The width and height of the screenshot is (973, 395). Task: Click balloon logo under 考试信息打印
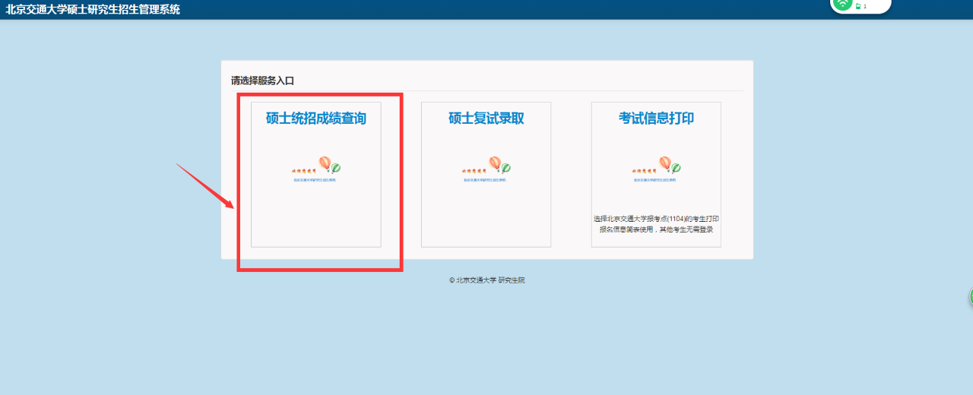pos(656,169)
